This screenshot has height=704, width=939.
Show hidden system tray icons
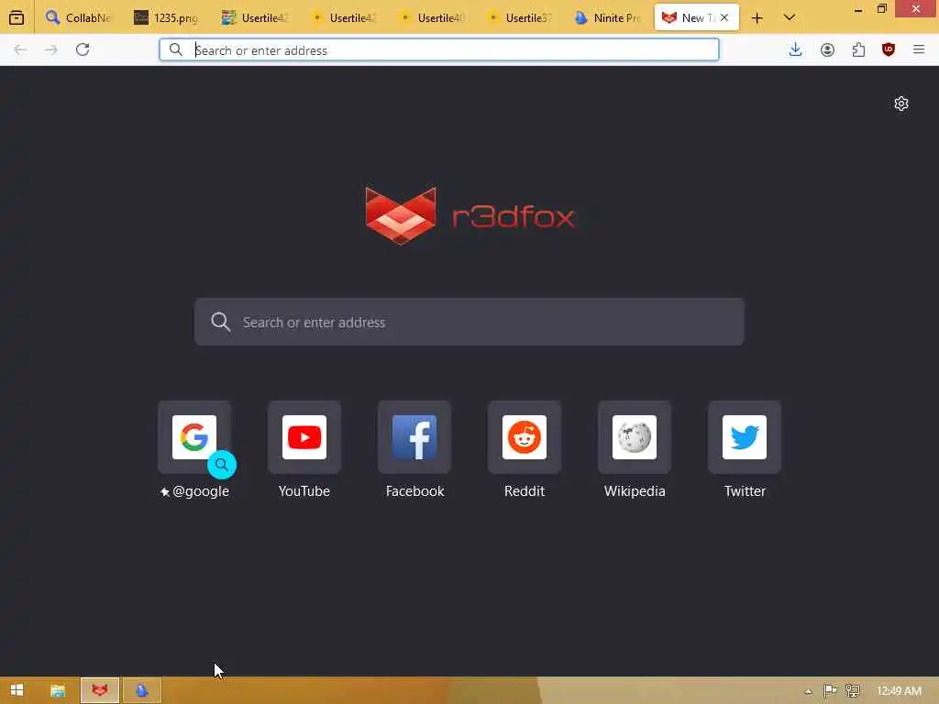809,691
